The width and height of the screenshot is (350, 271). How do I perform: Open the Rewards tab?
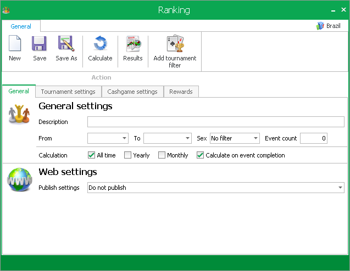[181, 92]
